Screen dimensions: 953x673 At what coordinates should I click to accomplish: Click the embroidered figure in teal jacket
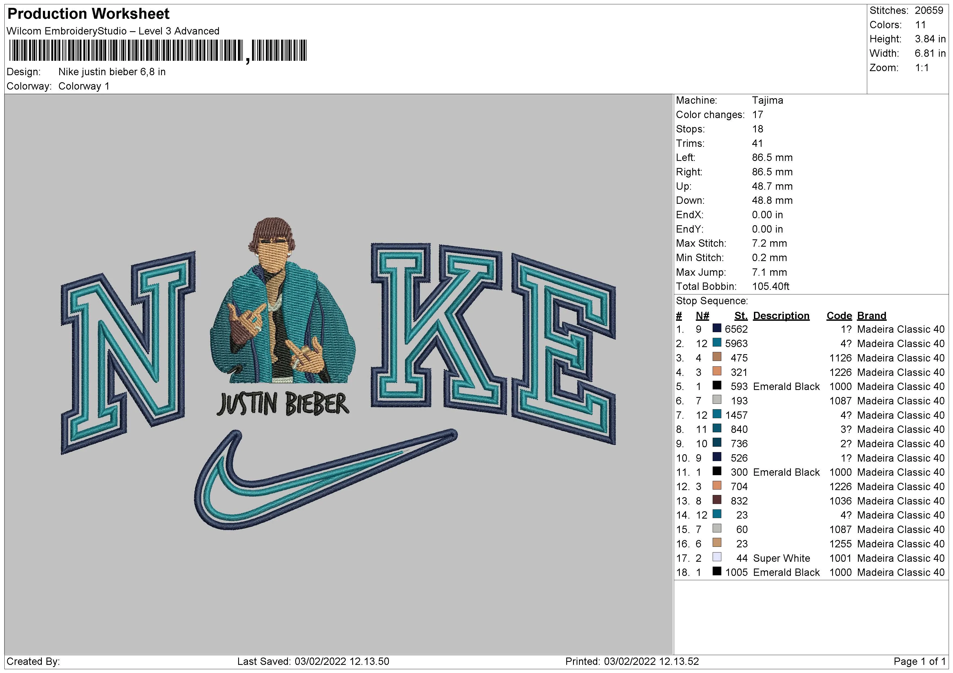tap(282, 301)
